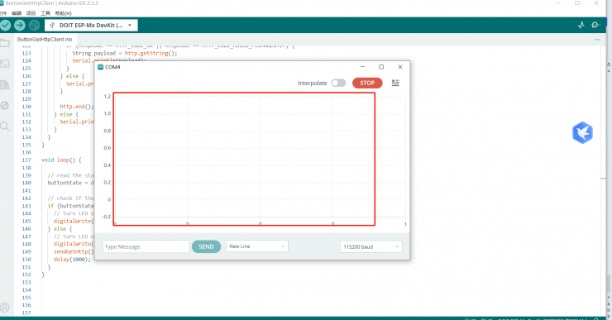Open Boards Manager sidebar icon
The image size is (612, 320).
[5, 64]
